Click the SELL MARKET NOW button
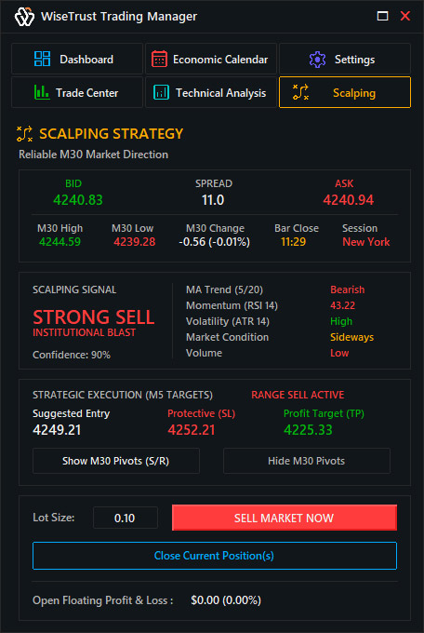Screen dimensions: 424x633 click(x=285, y=518)
